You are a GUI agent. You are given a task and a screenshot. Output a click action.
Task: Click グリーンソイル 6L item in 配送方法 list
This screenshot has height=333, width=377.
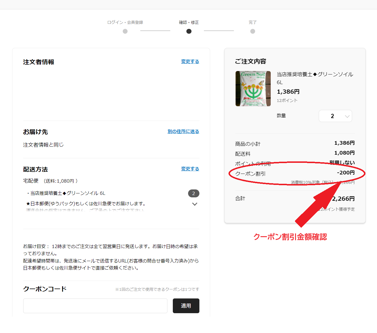point(68,193)
